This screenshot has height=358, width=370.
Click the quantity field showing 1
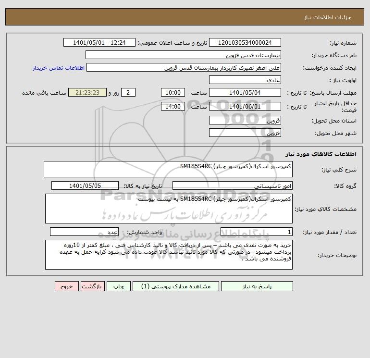click(x=257, y=232)
